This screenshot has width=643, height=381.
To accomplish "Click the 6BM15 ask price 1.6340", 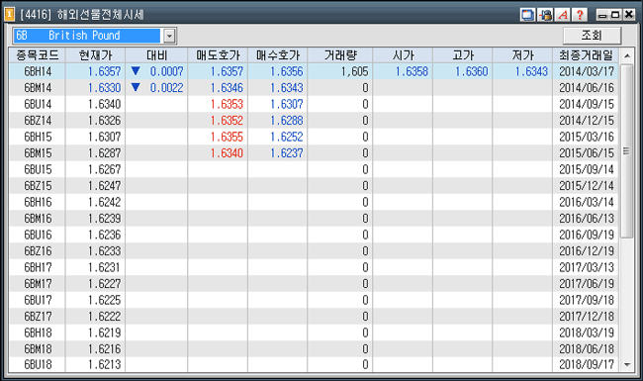I will click(x=227, y=153).
